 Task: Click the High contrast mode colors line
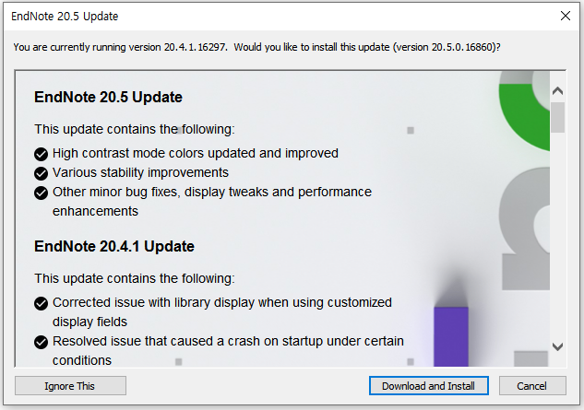pos(196,153)
